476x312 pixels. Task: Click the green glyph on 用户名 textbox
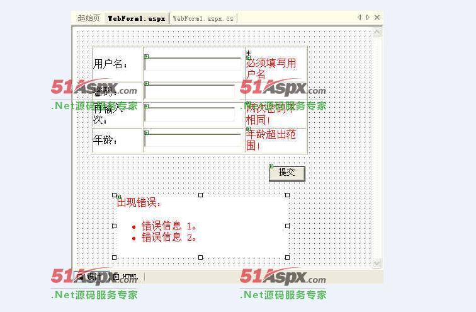point(147,56)
